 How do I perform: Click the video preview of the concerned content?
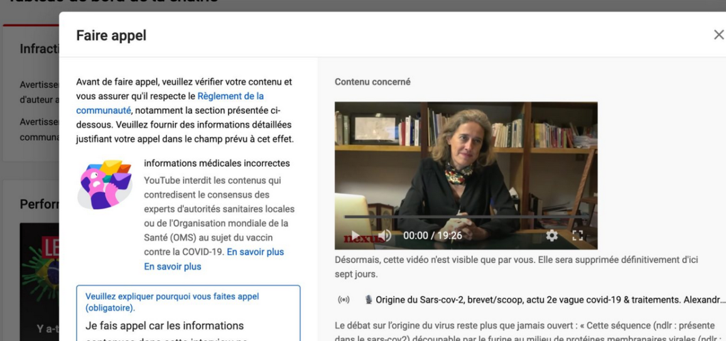(466, 175)
